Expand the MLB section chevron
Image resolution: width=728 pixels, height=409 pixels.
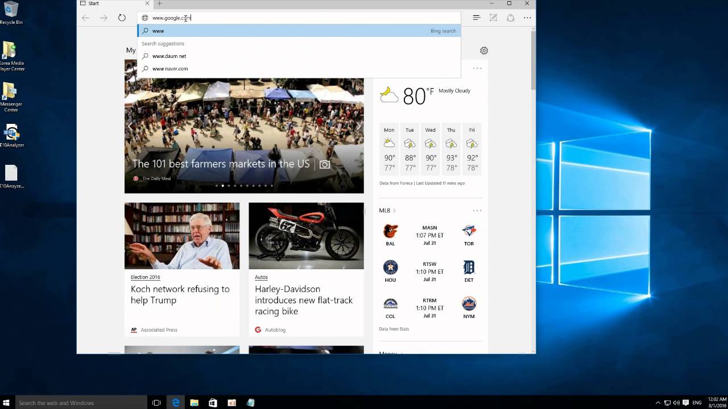pos(394,211)
